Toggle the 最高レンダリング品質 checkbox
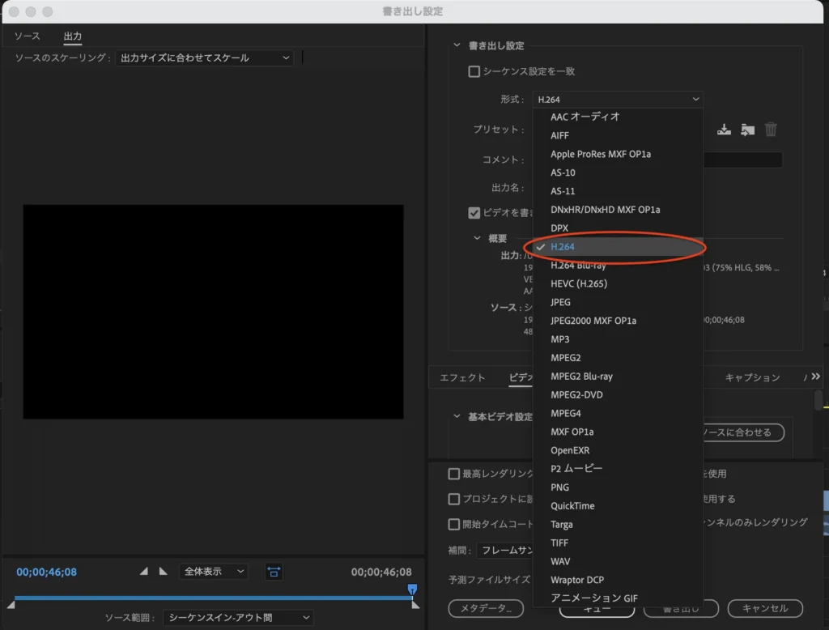 [x=454, y=474]
